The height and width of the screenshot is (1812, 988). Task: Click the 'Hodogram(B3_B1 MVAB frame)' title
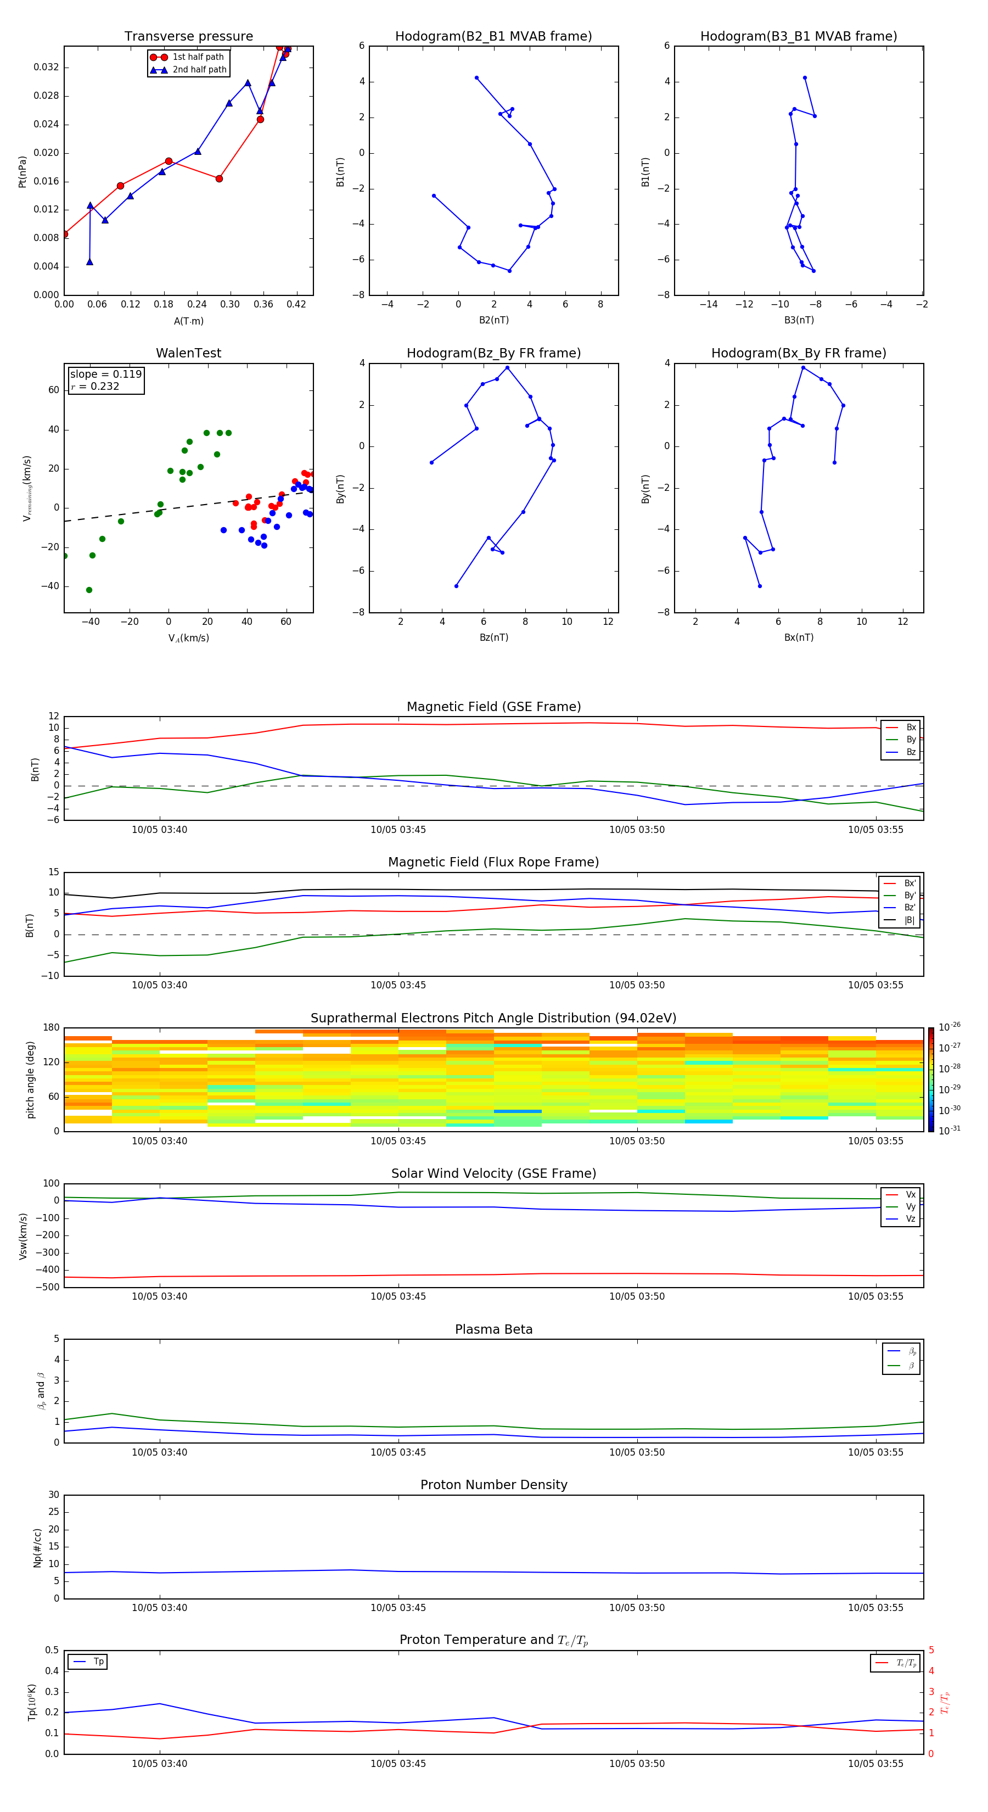coord(799,37)
